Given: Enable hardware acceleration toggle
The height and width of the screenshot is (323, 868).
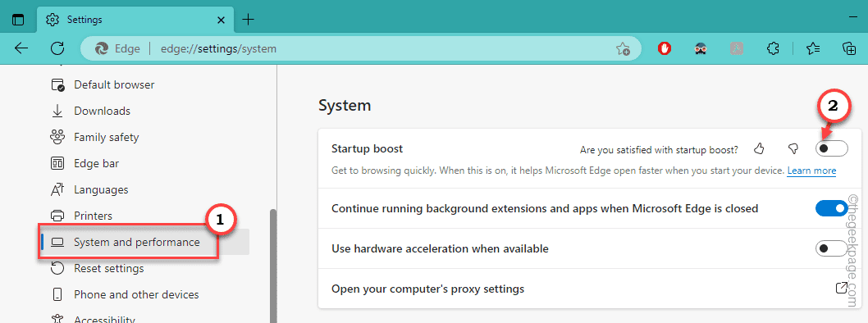Looking at the screenshot, I should 831,248.
